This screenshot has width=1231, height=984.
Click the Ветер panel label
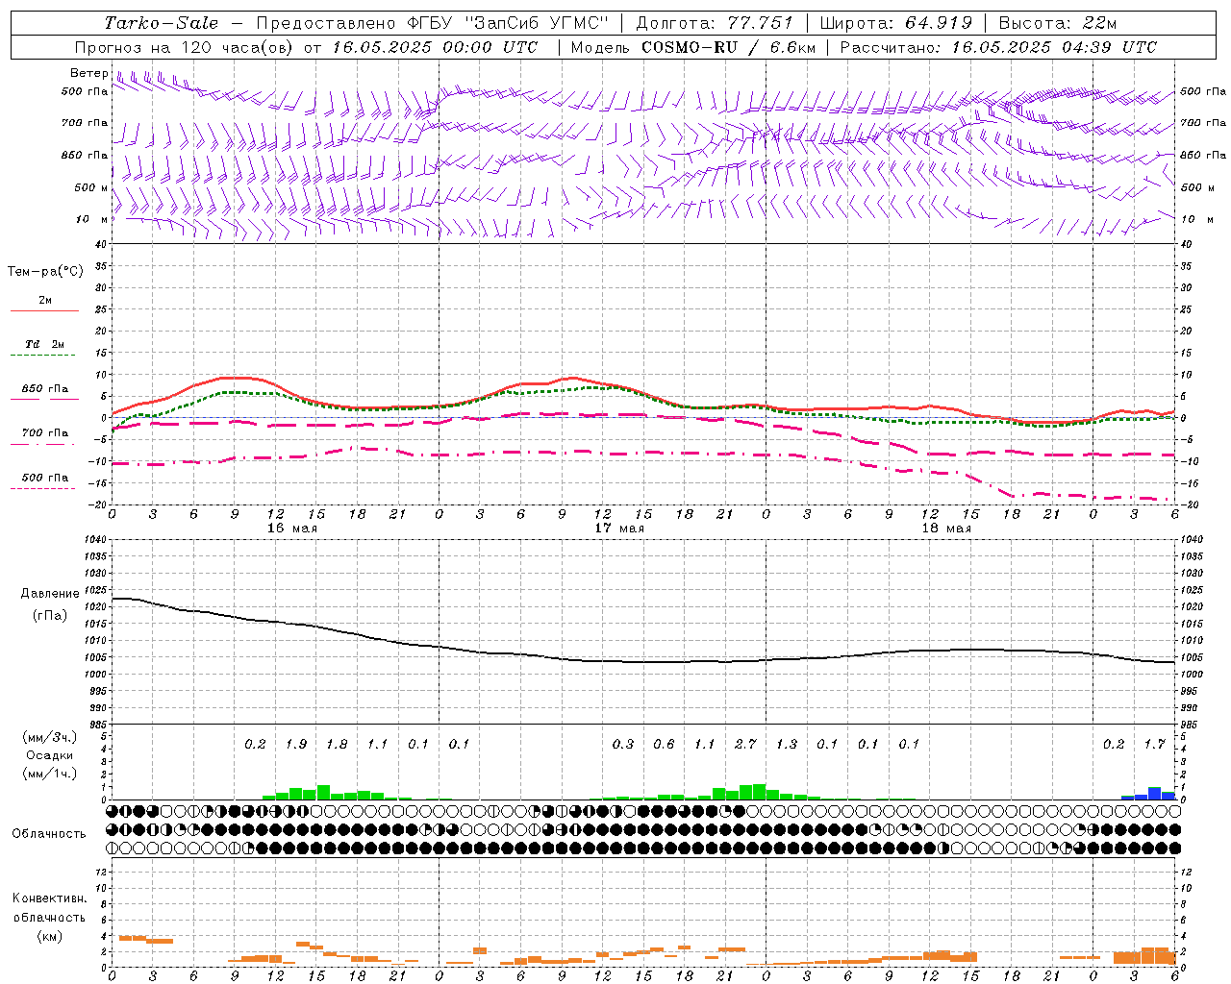tap(88, 73)
